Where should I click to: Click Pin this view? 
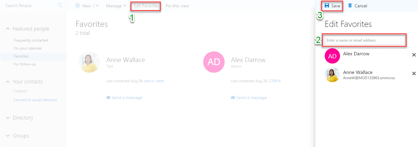(x=177, y=6)
